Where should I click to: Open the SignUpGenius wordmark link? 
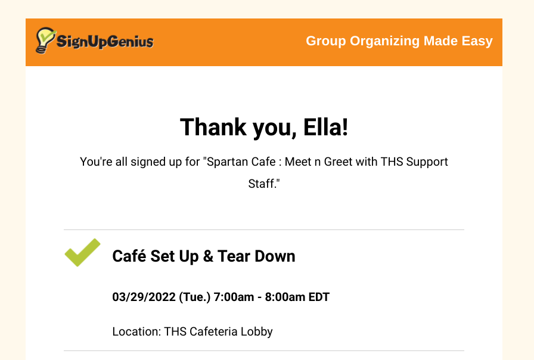tap(105, 42)
